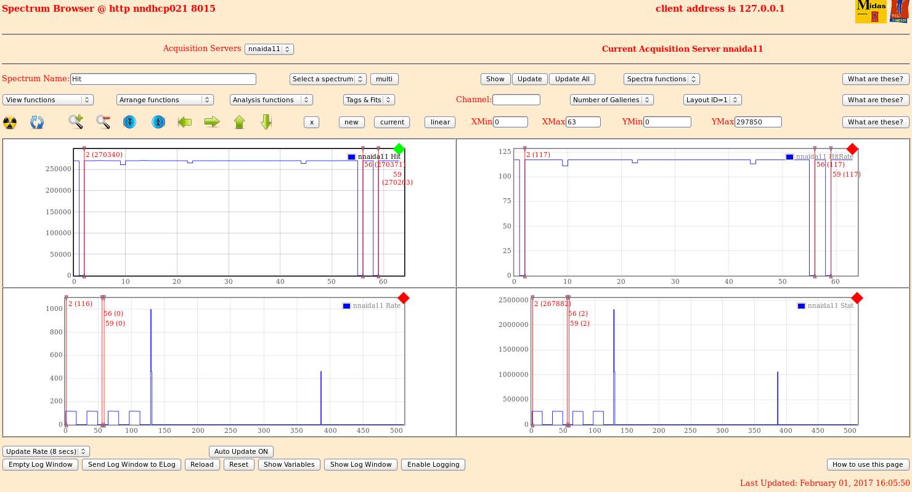Click red diamond on HitRate spectrum gallery
Screen dimensions: 912x492
click(x=852, y=148)
